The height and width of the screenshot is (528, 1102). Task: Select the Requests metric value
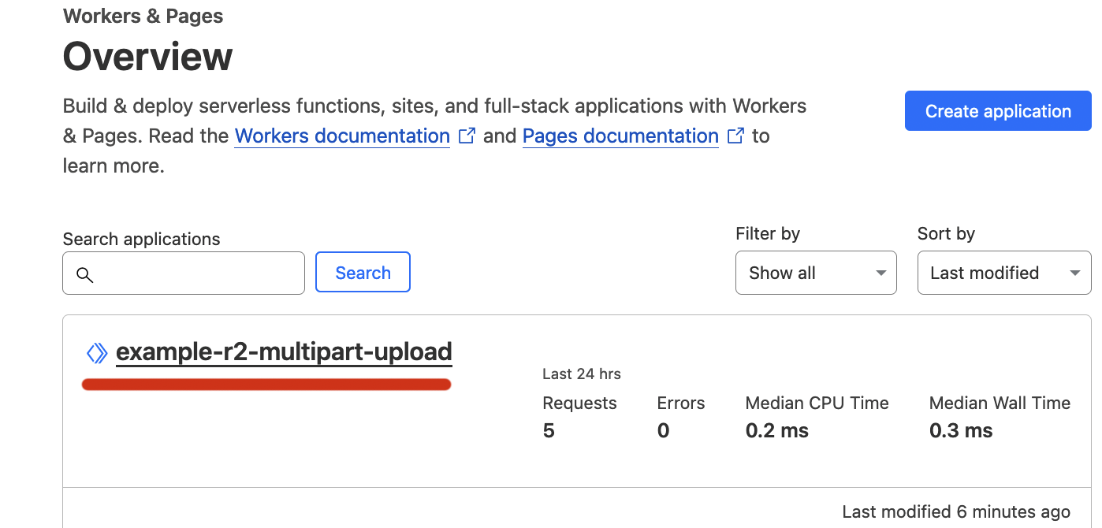point(549,430)
